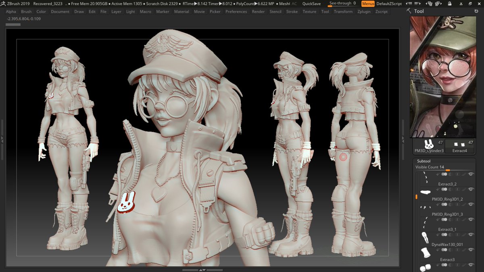
Task: Open the Transform menu
Action: pyautogui.click(x=343, y=12)
